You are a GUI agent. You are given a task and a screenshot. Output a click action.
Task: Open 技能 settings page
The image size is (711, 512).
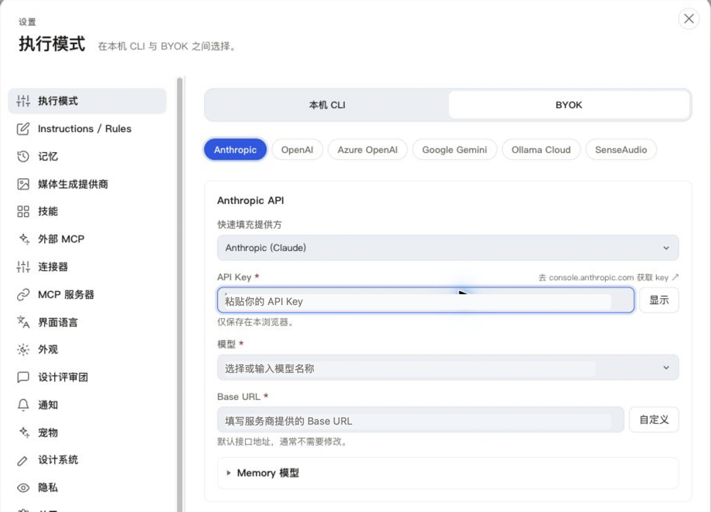pyautogui.click(x=87, y=211)
